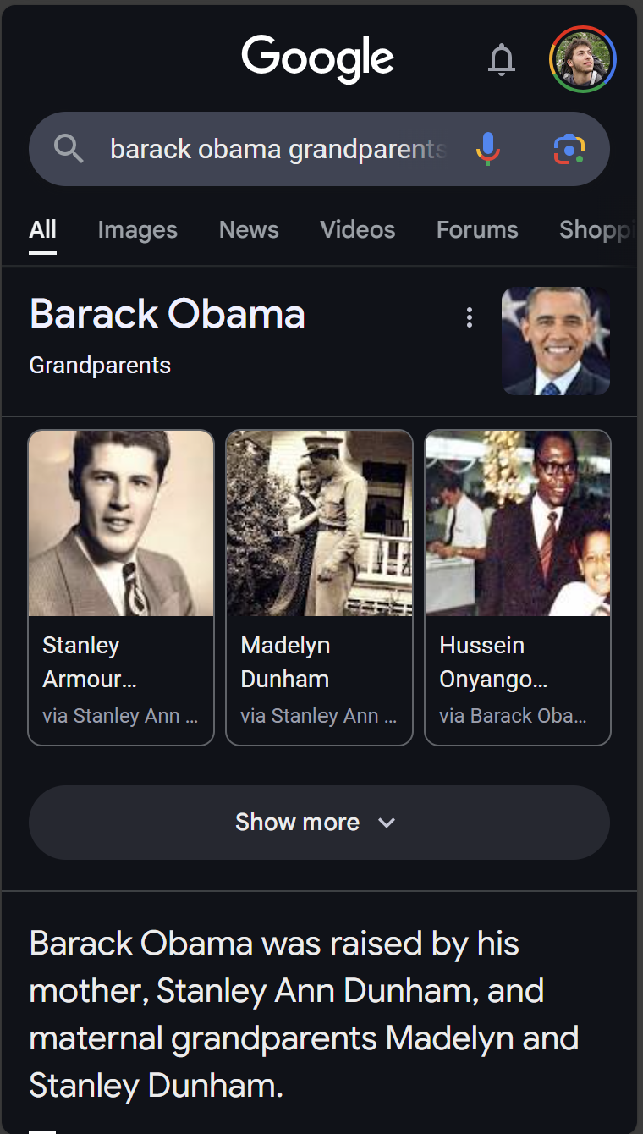
Task: Open the Shopping tab
Action: click(596, 230)
